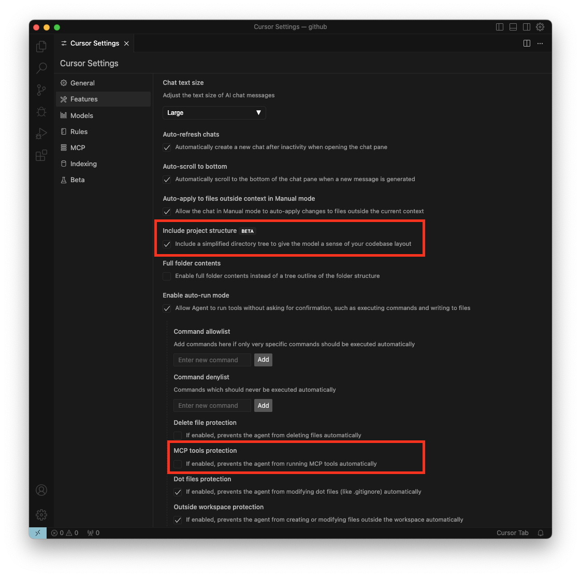Enable MCP tools protection checkbox
The width and height of the screenshot is (581, 577).
pos(178,464)
